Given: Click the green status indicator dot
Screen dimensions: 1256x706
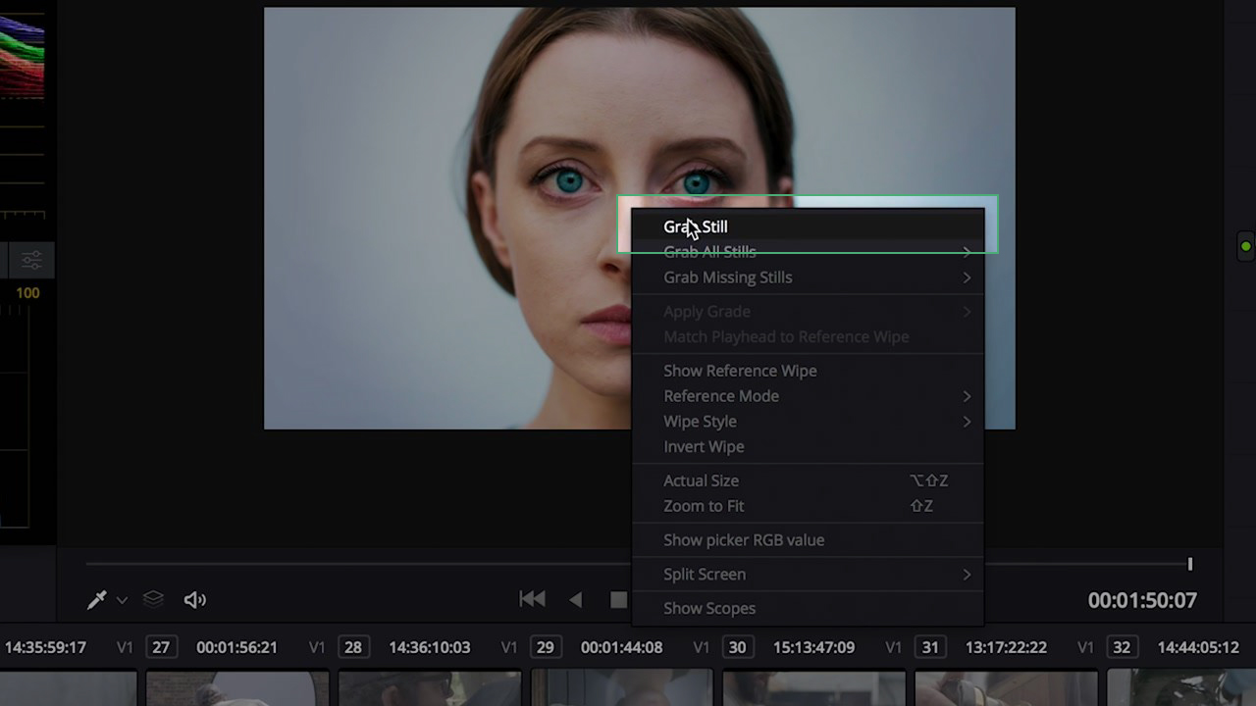Looking at the screenshot, I should pos(1246,245).
